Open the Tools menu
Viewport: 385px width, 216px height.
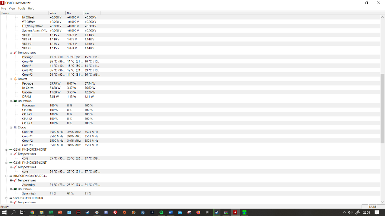point(22,8)
